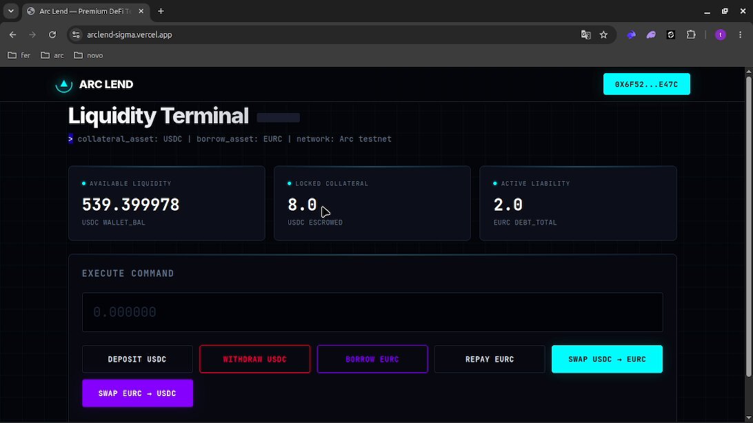Click the ARC LEND brand text
The image size is (753, 423).
[106, 85]
